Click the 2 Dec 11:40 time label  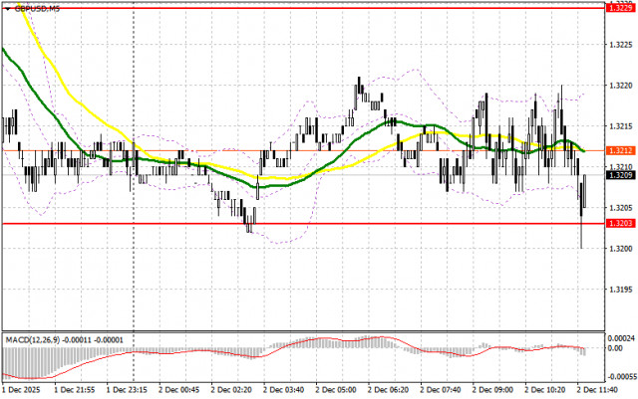597,390
